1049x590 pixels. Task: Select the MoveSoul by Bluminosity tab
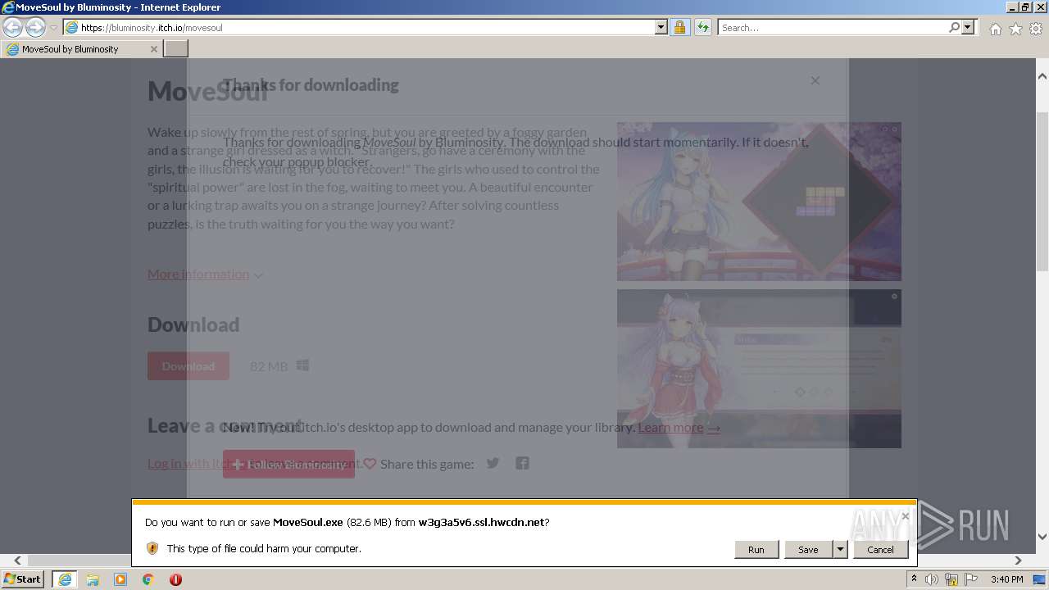pos(81,49)
